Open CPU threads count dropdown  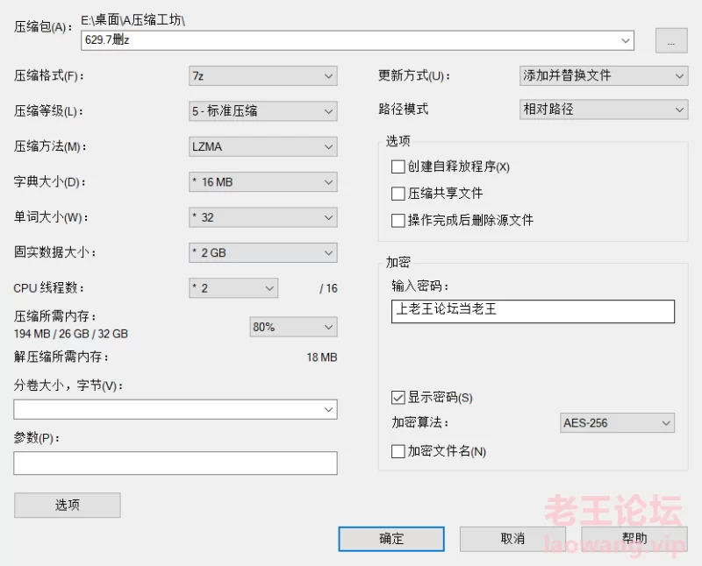click(x=233, y=288)
